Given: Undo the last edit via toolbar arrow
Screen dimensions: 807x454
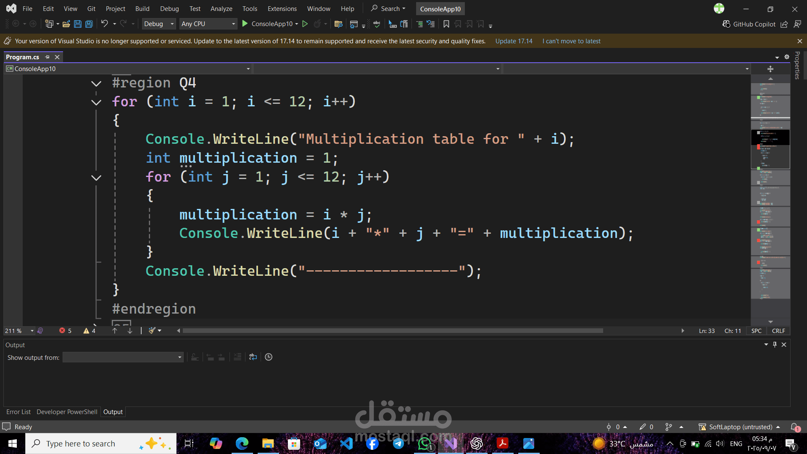Looking at the screenshot, I should click(x=105, y=24).
